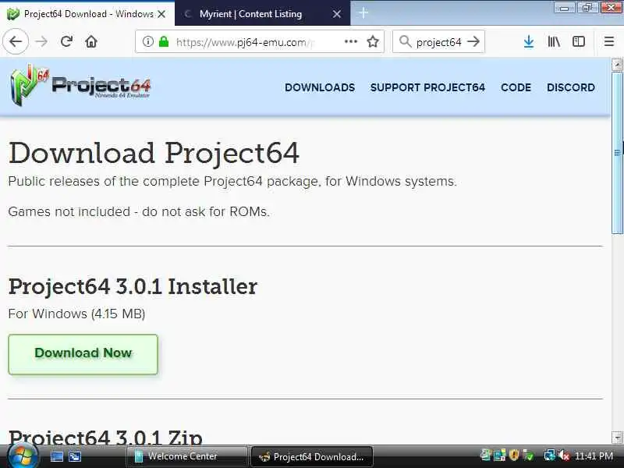Click the 11:41 PM taskbar clock
This screenshot has width=624, height=468.
tap(594, 456)
